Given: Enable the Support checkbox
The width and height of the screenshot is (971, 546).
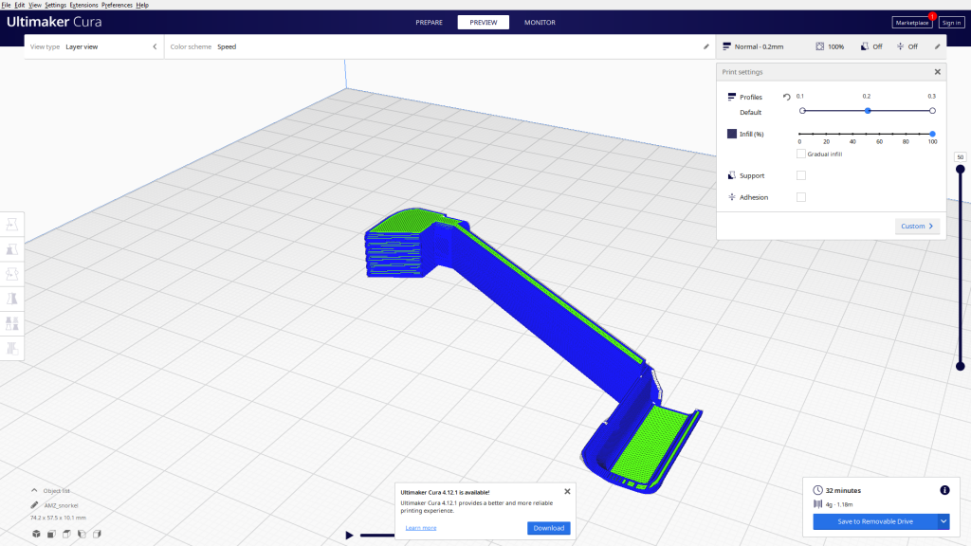Looking at the screenshot, I should click(800, 175).
